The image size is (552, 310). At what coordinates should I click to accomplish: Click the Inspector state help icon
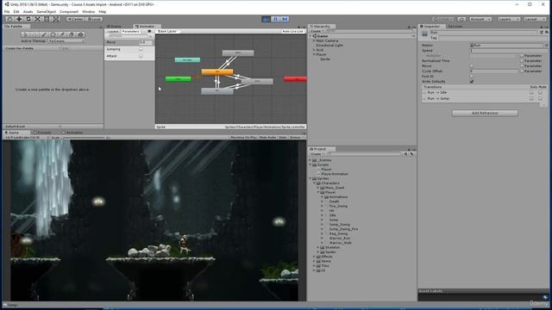pyautogui.click(x=542, y=33)
